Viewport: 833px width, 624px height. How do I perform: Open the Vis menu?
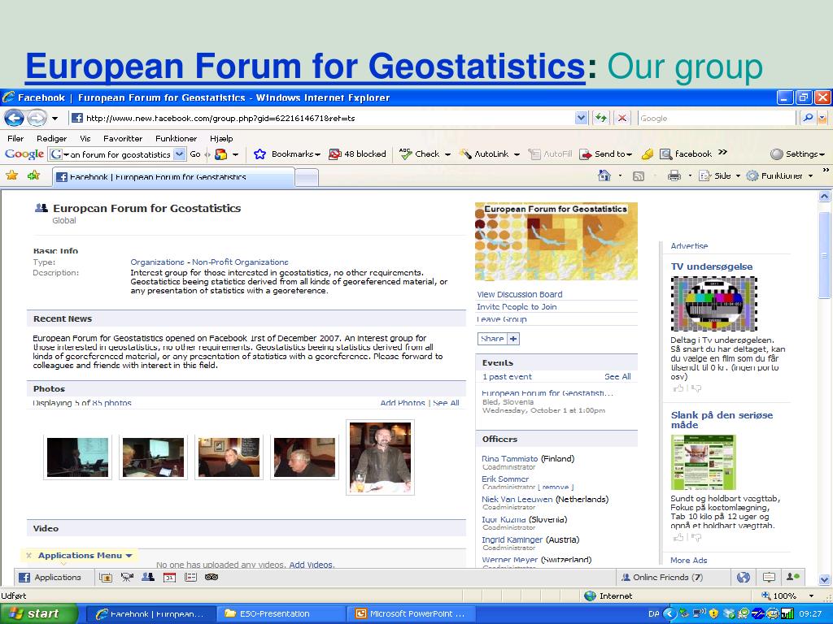coord(85,138)
